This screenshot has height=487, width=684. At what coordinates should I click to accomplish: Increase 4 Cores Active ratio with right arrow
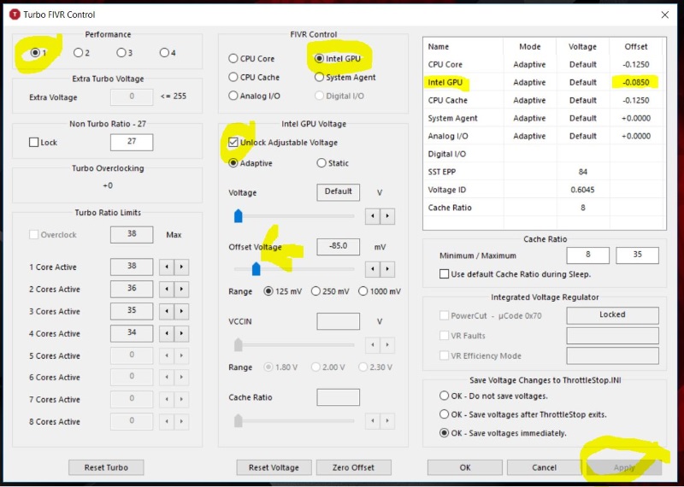click(x=181, y=333)
